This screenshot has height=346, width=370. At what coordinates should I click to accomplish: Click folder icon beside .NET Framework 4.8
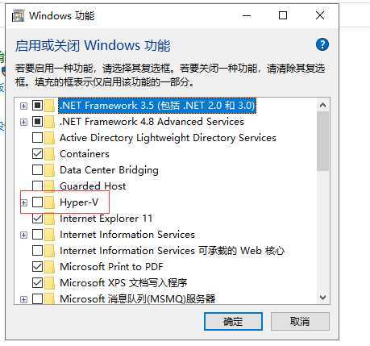(x=50, y=122)
